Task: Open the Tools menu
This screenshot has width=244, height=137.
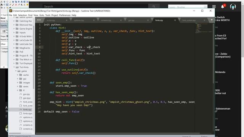Action: tap(48, 15)
